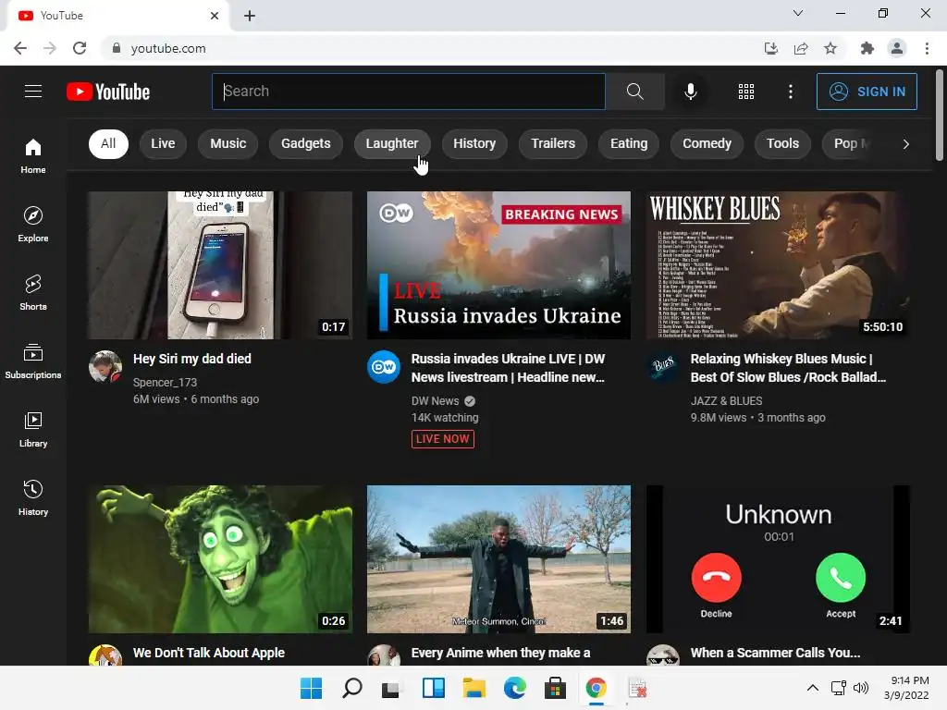This screenshot has width=947, height=710.
Task: Play the Whiskey Blues thumbnail
Action: click(778, 265)
